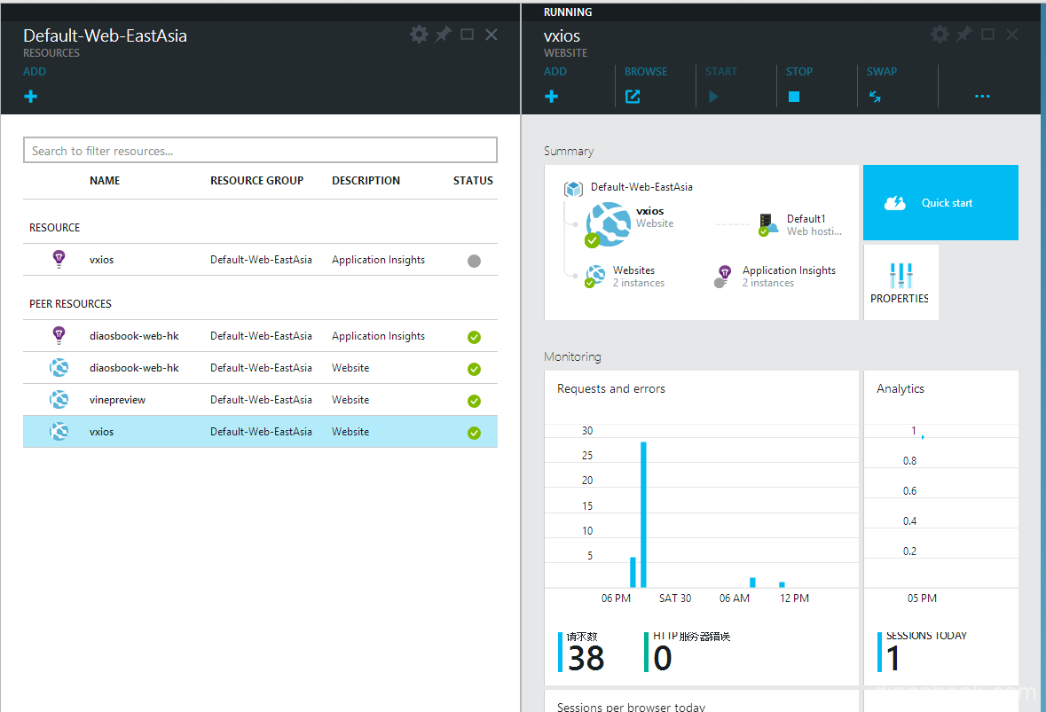Click Website description in highlighted vxios row
The width and height of the screenshot is (1046, 712).
coord(350,432)
